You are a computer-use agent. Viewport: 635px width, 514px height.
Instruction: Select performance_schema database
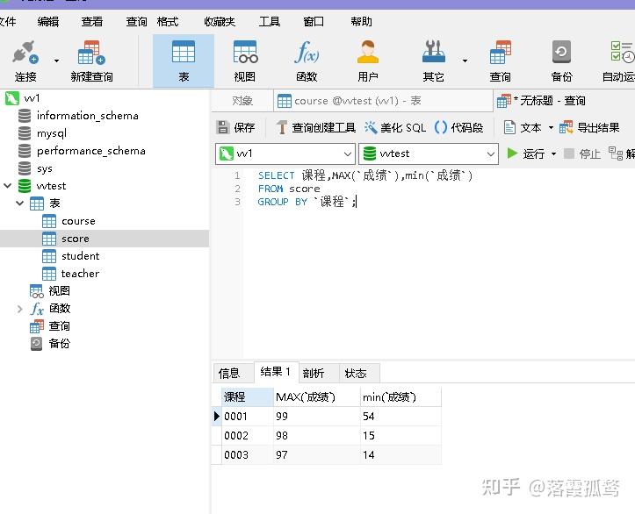[x=82, y=151]
